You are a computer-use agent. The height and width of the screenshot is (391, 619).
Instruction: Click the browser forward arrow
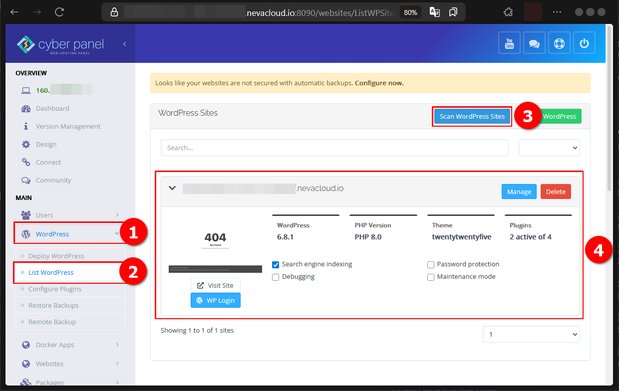pos(37,12)
